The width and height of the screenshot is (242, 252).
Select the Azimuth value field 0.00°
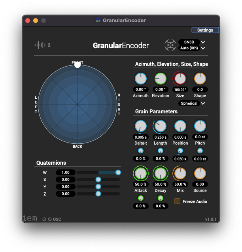pyautogui.click(x=141, y=90)
